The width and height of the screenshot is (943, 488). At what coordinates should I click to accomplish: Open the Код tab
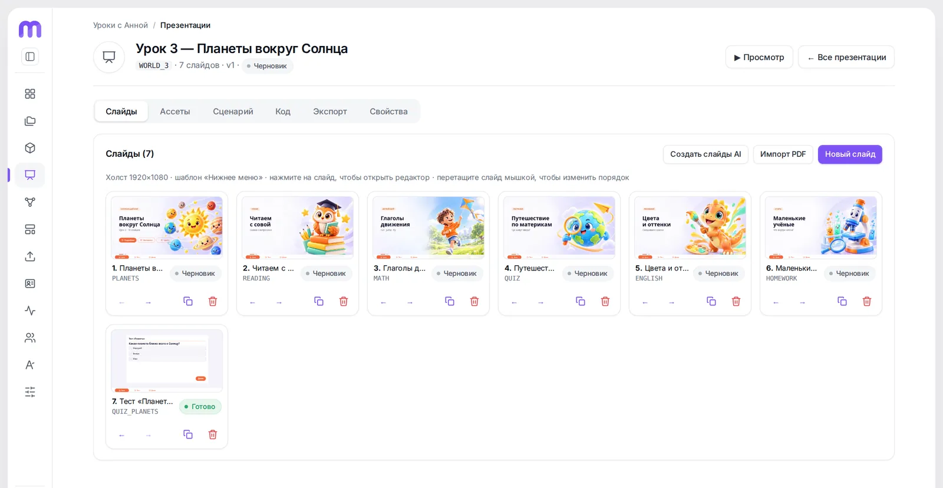[283, 111]
